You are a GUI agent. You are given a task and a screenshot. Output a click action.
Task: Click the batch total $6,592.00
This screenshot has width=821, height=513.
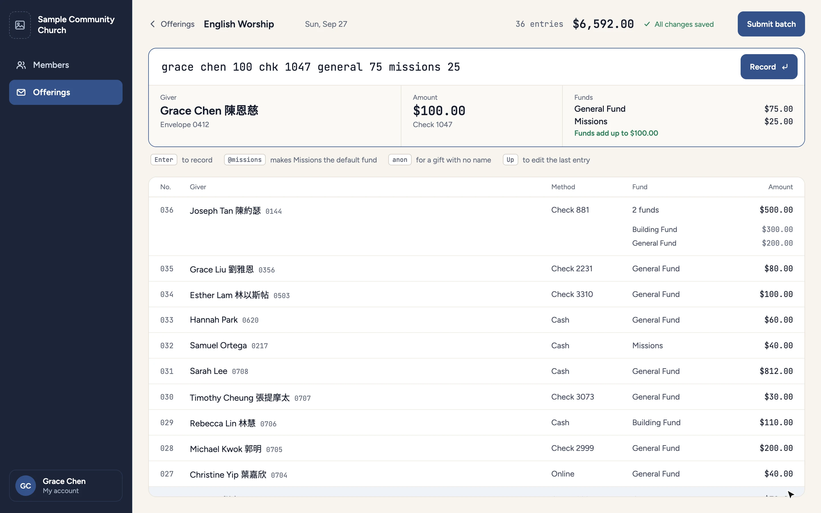pos(603,24)
